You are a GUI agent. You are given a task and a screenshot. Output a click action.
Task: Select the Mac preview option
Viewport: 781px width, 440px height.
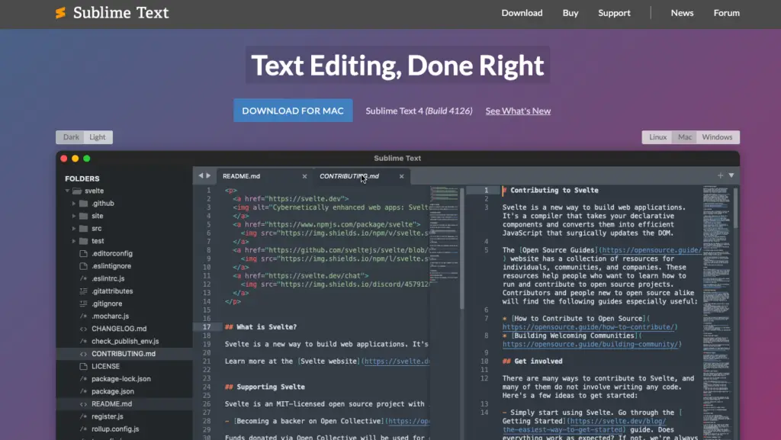click(685, 136)
